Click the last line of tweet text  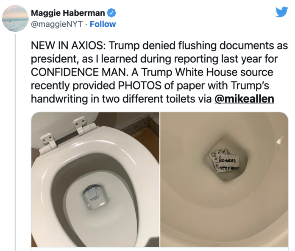click(x=153, y=99)
